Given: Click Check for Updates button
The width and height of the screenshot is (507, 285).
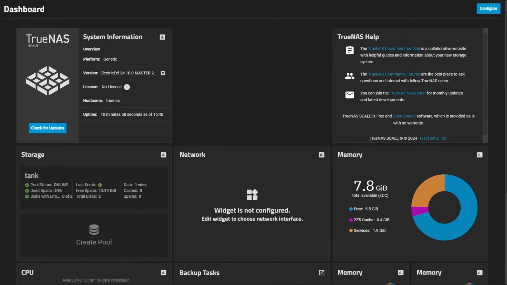Looking at the screenshot, I should click(47, 128).
